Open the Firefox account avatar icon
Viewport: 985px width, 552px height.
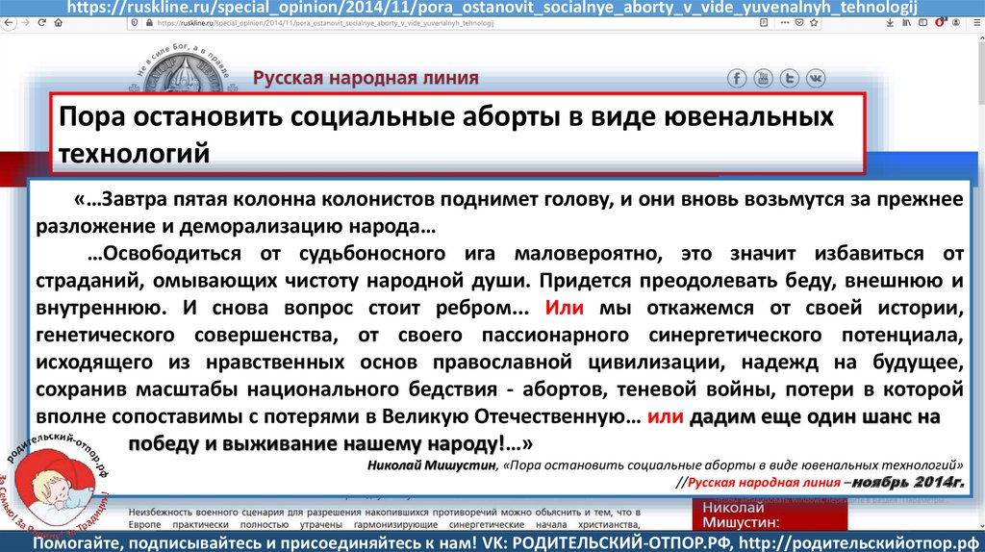point(956,23)
